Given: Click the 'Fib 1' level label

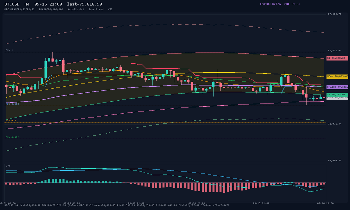Looking at the screenshot, I should point(9,50).
